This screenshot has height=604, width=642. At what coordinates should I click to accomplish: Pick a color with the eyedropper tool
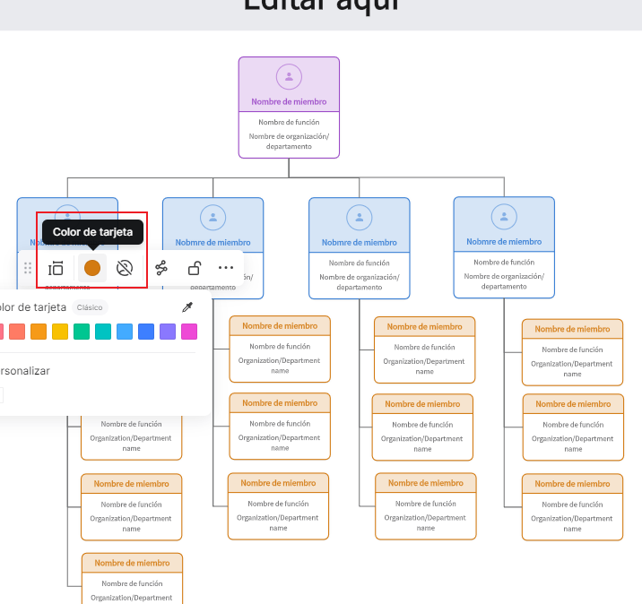coord(187,307)
